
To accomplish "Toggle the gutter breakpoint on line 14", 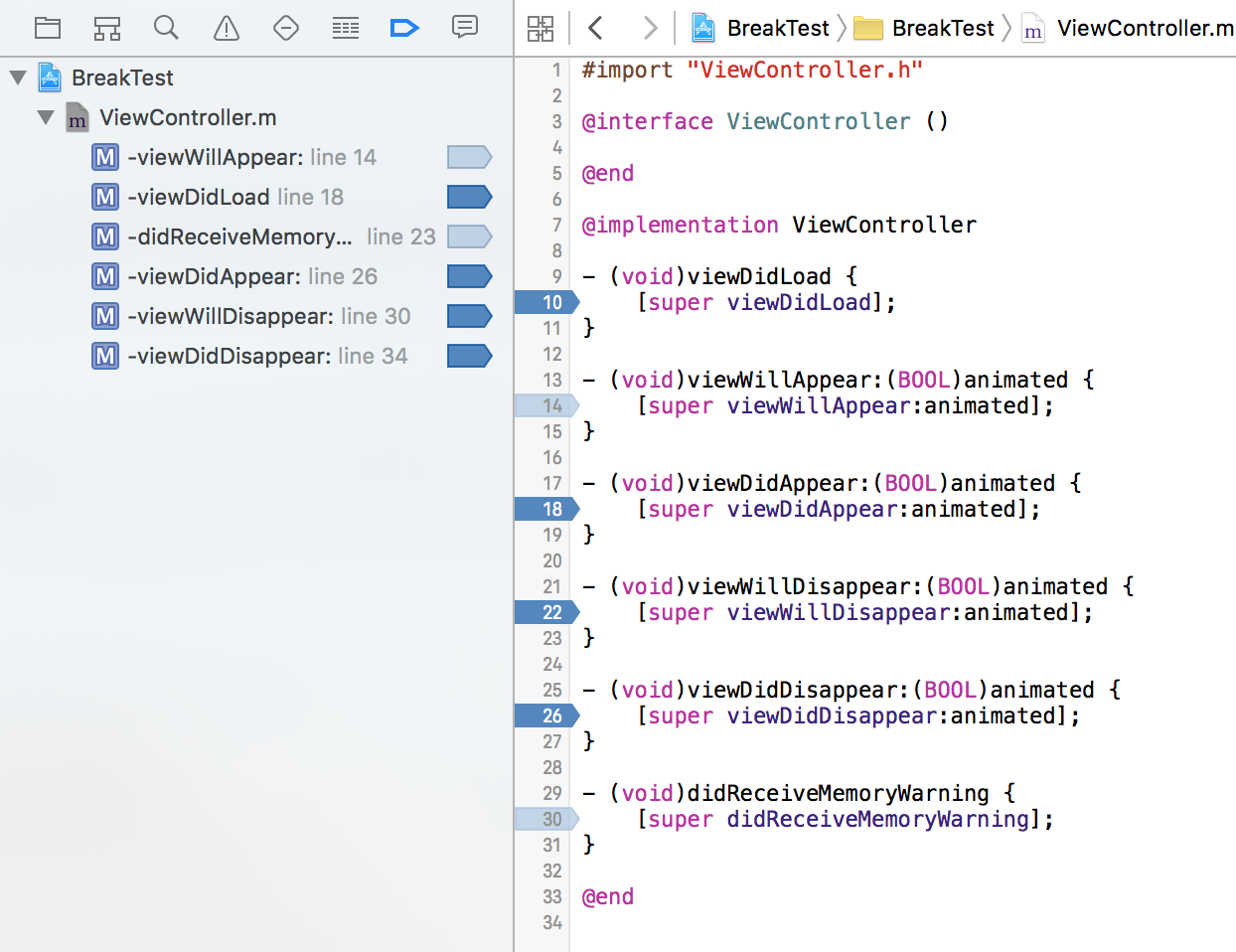I will [x=546, y=405].
